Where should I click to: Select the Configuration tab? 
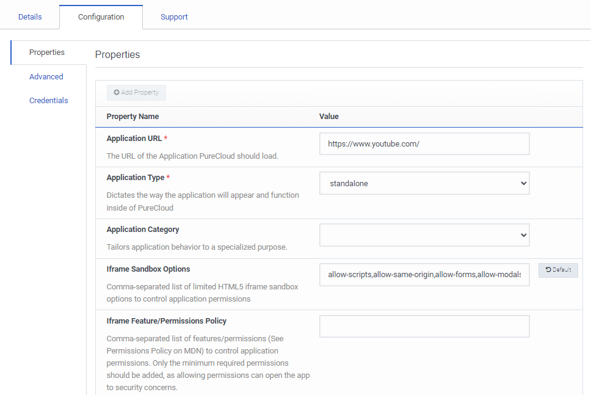[x=101, y=16]
